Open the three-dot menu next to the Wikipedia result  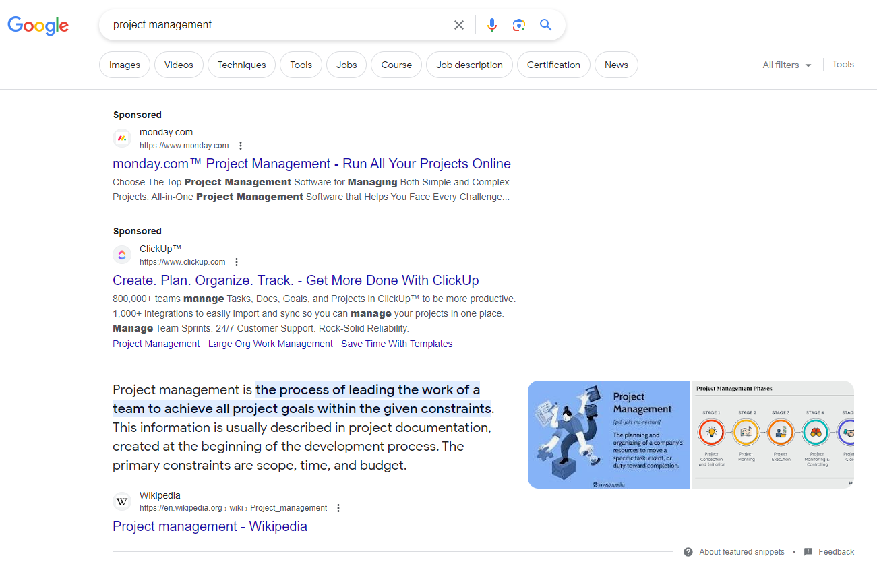tap(338, 507)
